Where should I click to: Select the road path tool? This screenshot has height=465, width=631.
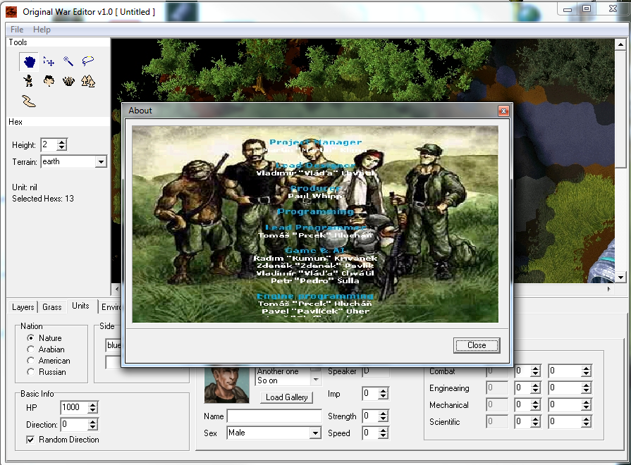pyautogui.click(x=29, y=101)
